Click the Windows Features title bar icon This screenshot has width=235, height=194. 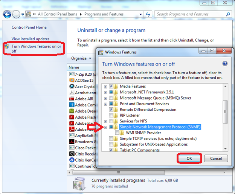[101, 52]
